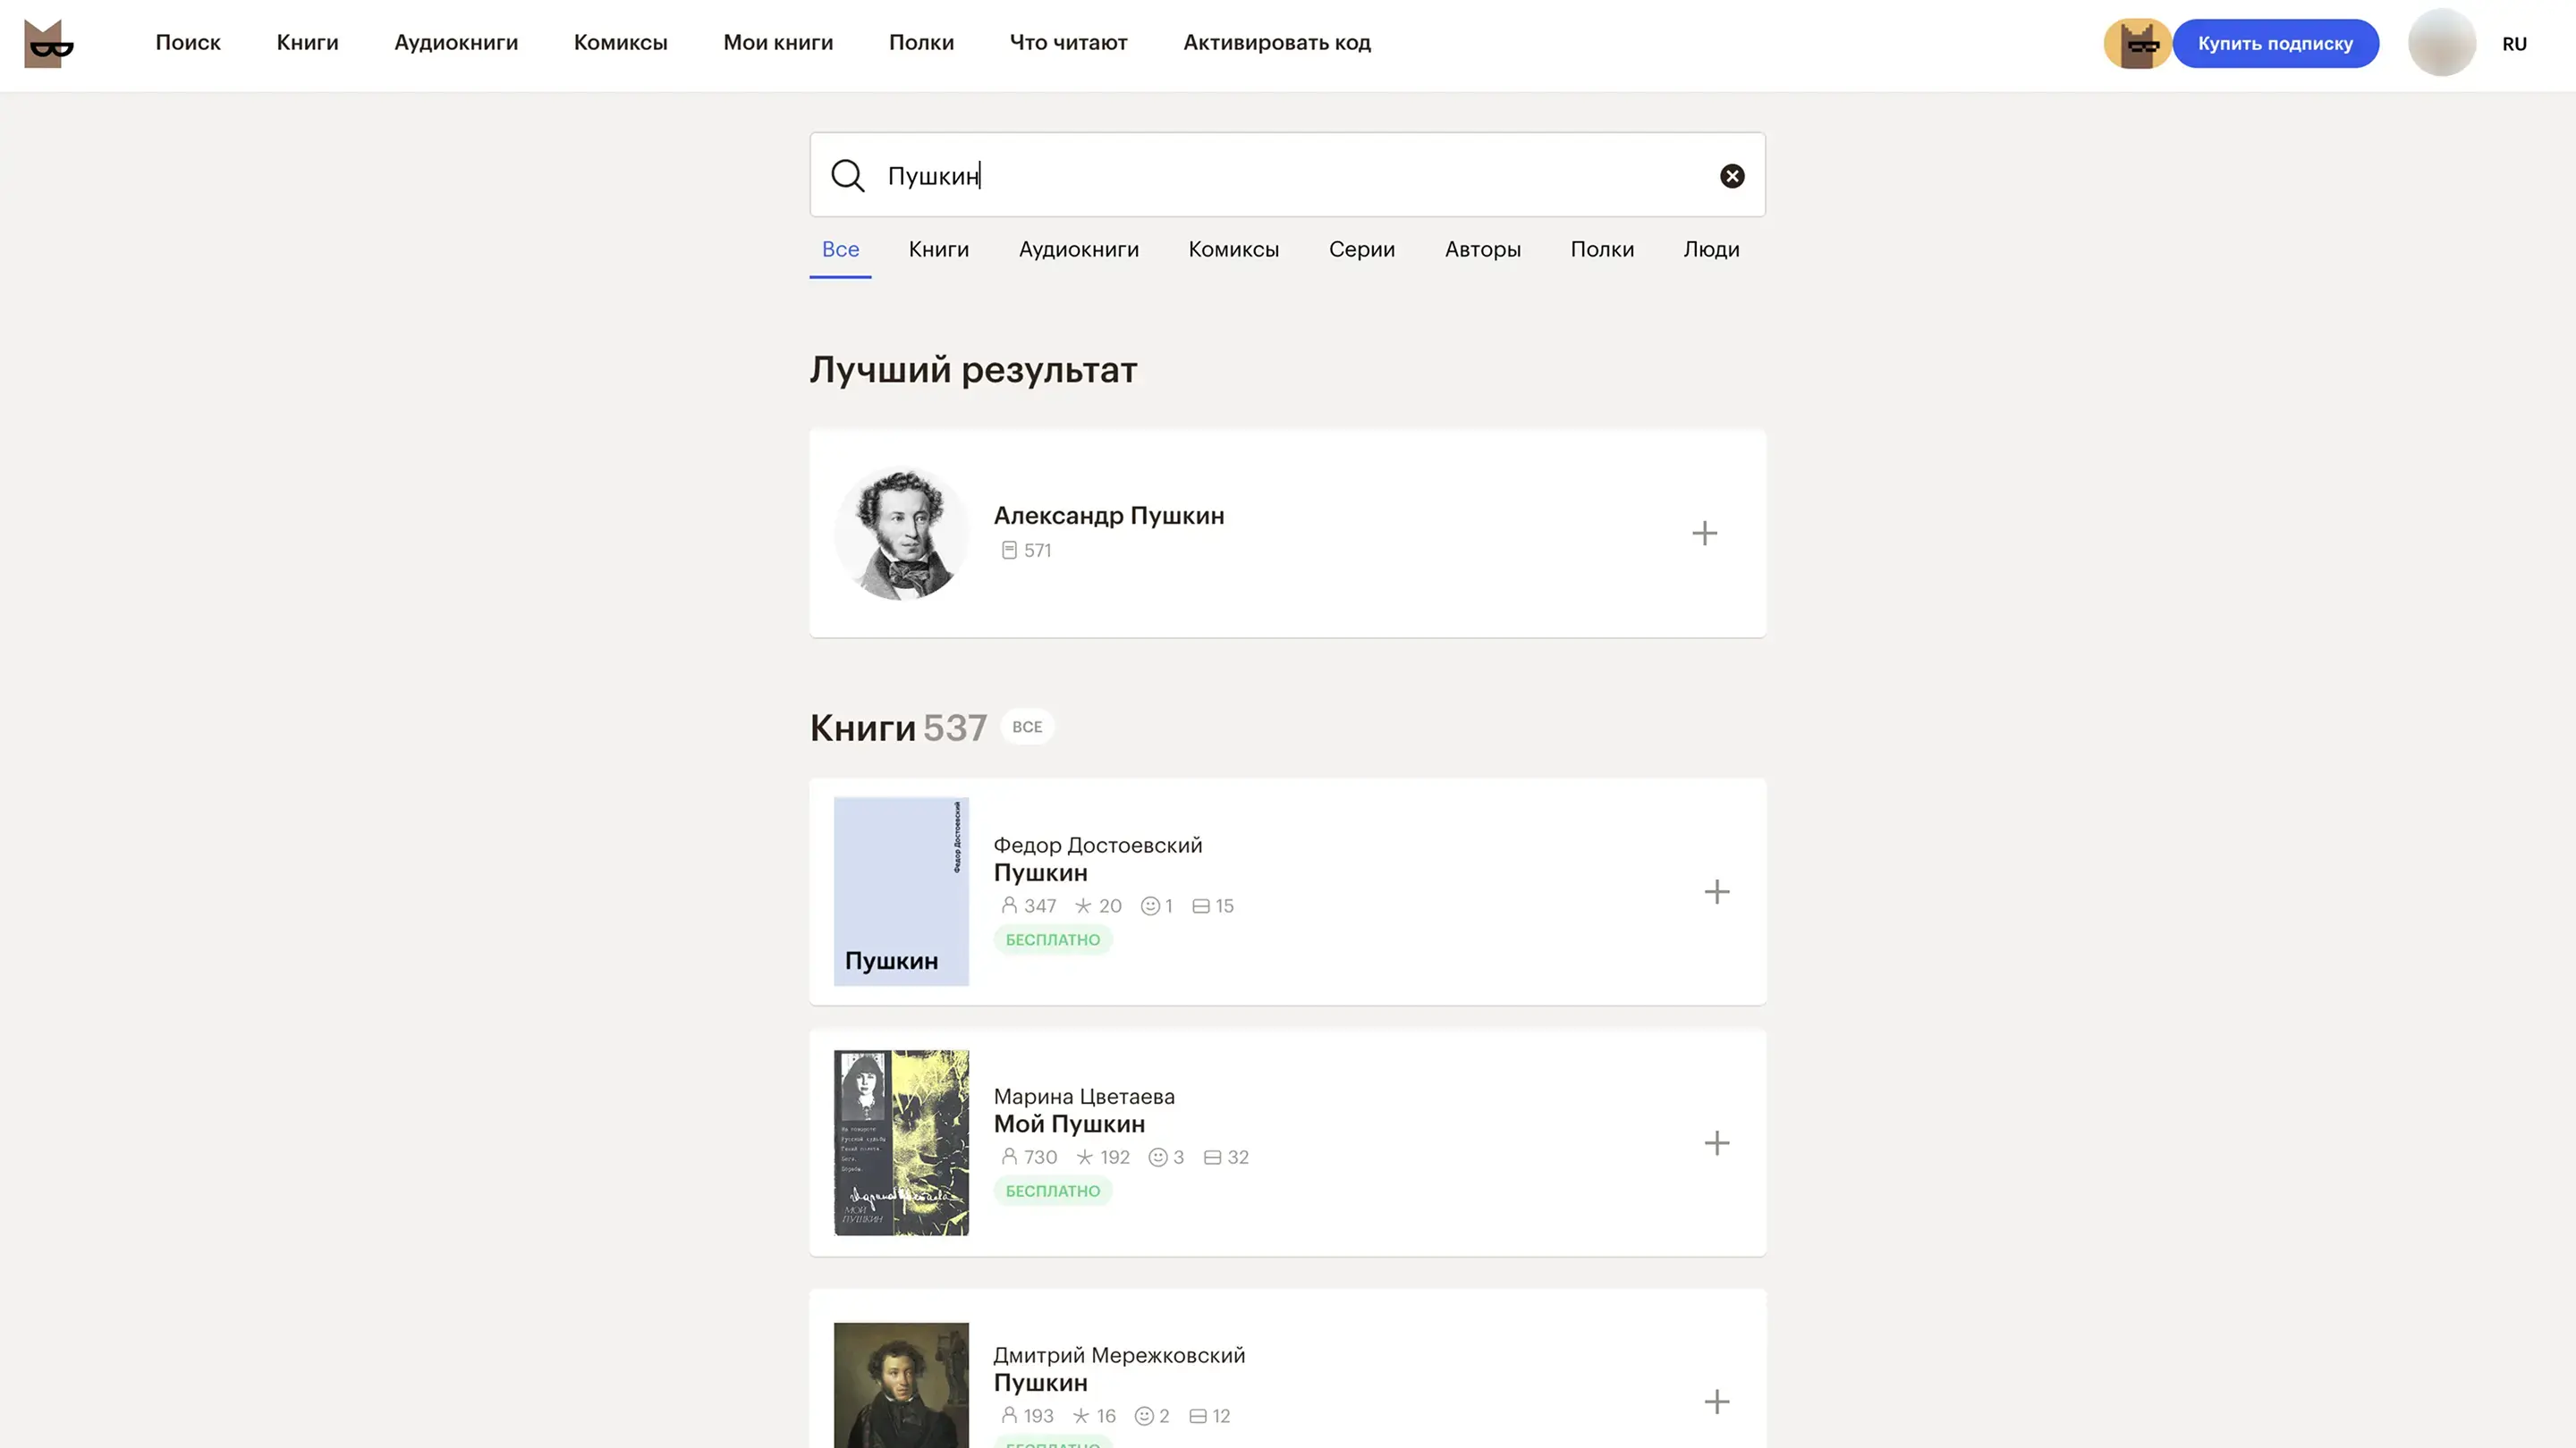
Task: Add Мой Пушкин book via plus icon
Action: (1716, 1143)
